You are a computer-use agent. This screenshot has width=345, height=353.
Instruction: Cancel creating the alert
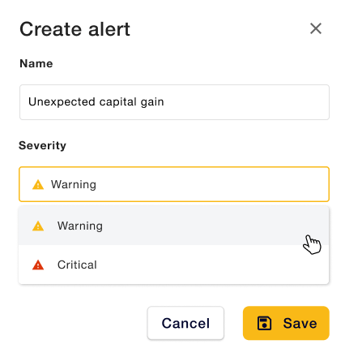(x=185, y=323)
